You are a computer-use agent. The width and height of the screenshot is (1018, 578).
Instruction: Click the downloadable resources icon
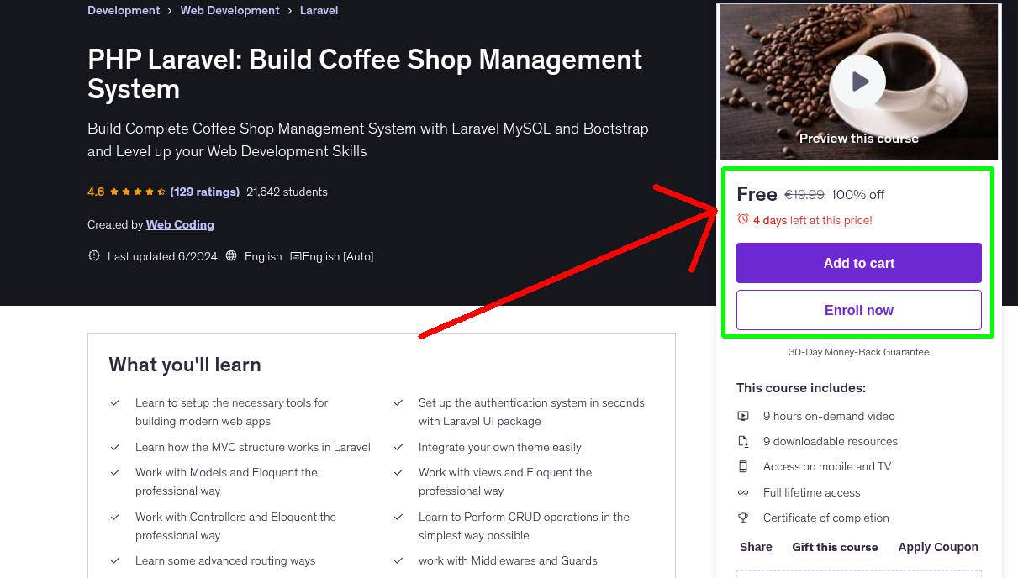(x=743, y=441)
